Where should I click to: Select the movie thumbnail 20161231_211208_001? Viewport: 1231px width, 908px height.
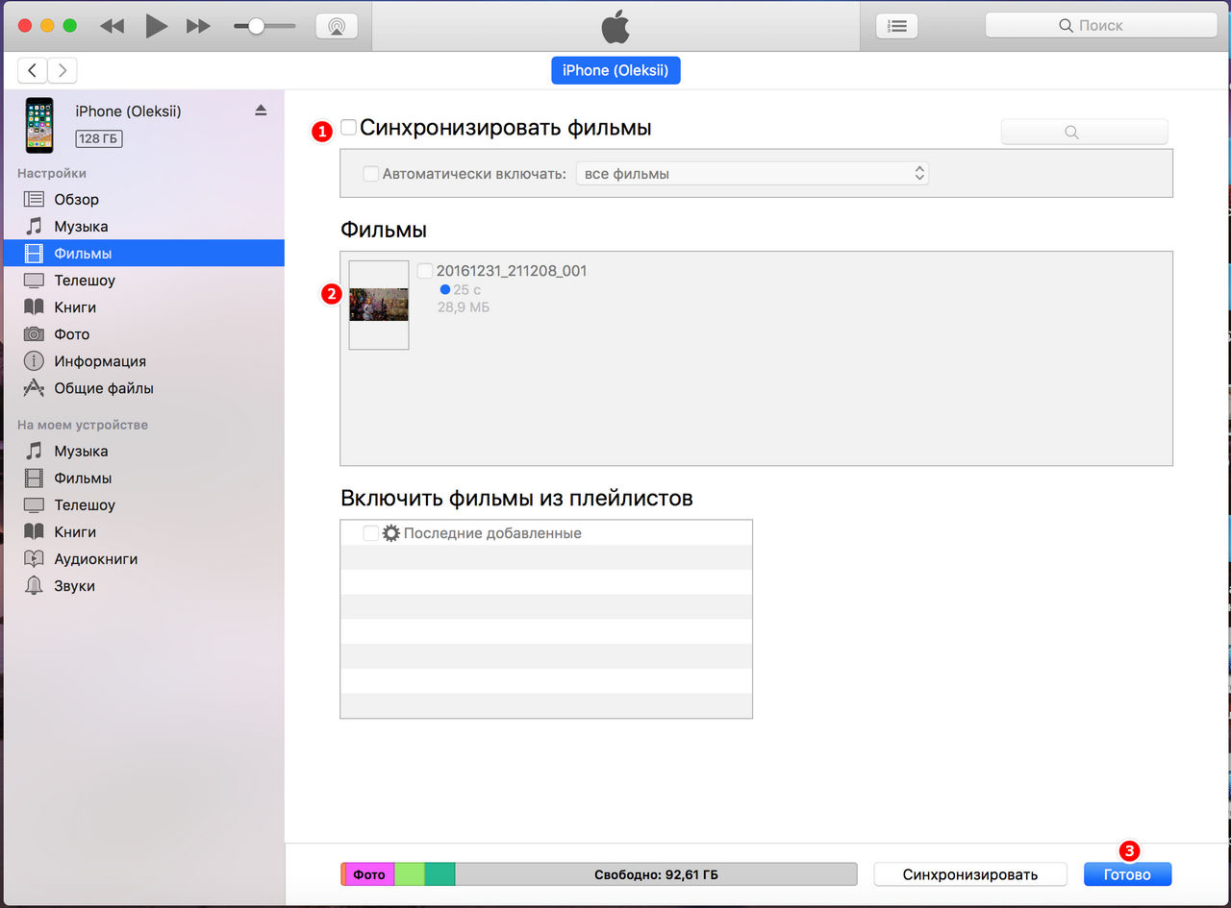[x=379, y=305]
